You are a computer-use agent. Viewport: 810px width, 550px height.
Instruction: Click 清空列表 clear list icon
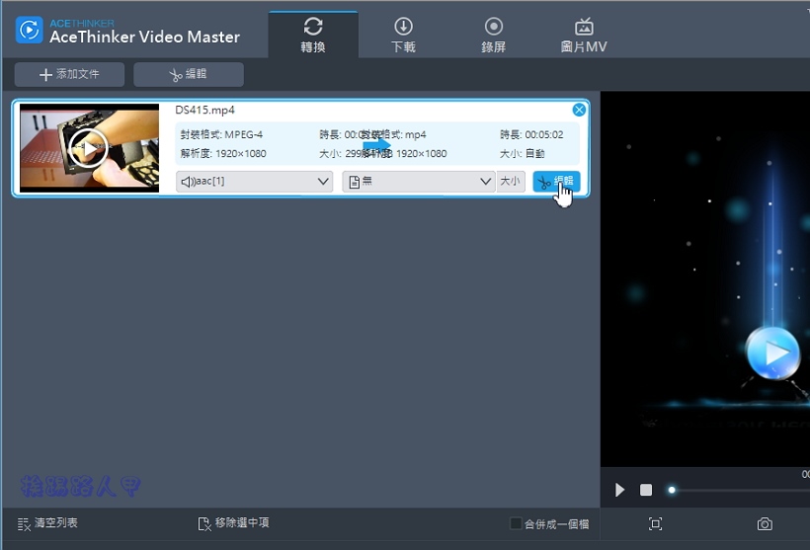(25, 523)
